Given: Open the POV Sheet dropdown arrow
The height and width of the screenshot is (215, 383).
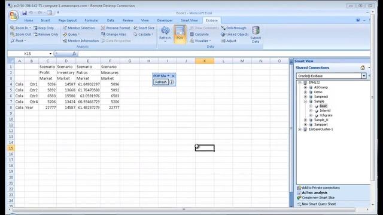Looking at the screenshot, I should point(168,76).
